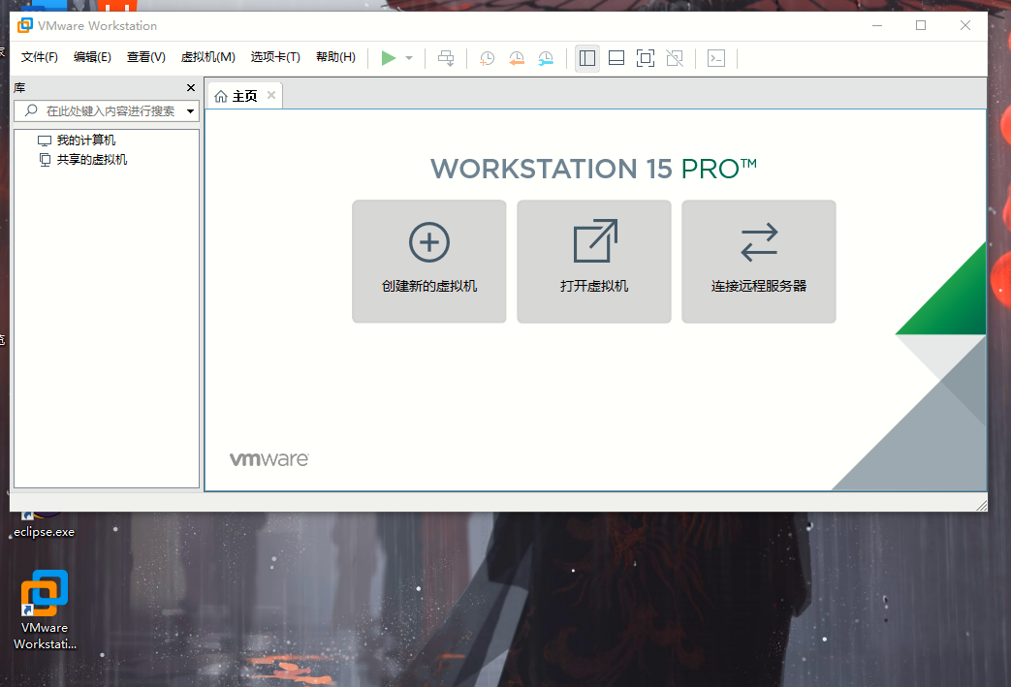The width and height of the screenshot is (1011, 687).
Task: Click the home icon on the 主页 tab
Action: (x=221, y=96)
